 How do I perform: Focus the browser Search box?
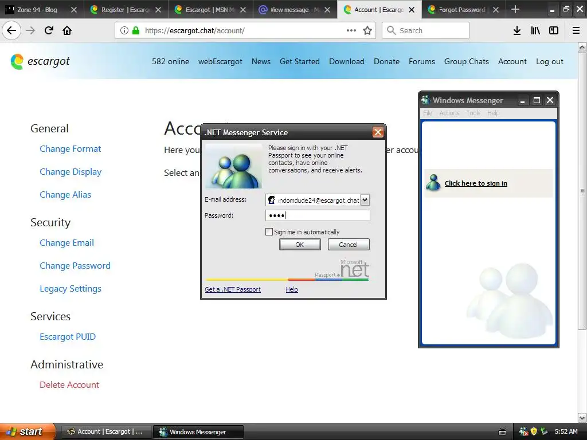[425, 31]
